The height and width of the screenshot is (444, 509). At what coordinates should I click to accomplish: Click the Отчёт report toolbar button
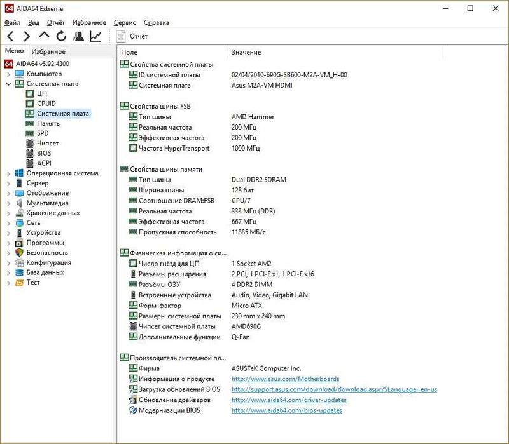coord(132,36)
